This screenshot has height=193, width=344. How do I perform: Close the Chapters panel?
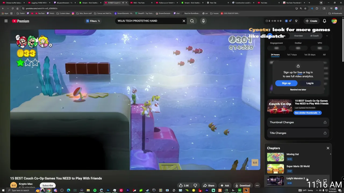(x=328, y=148)
